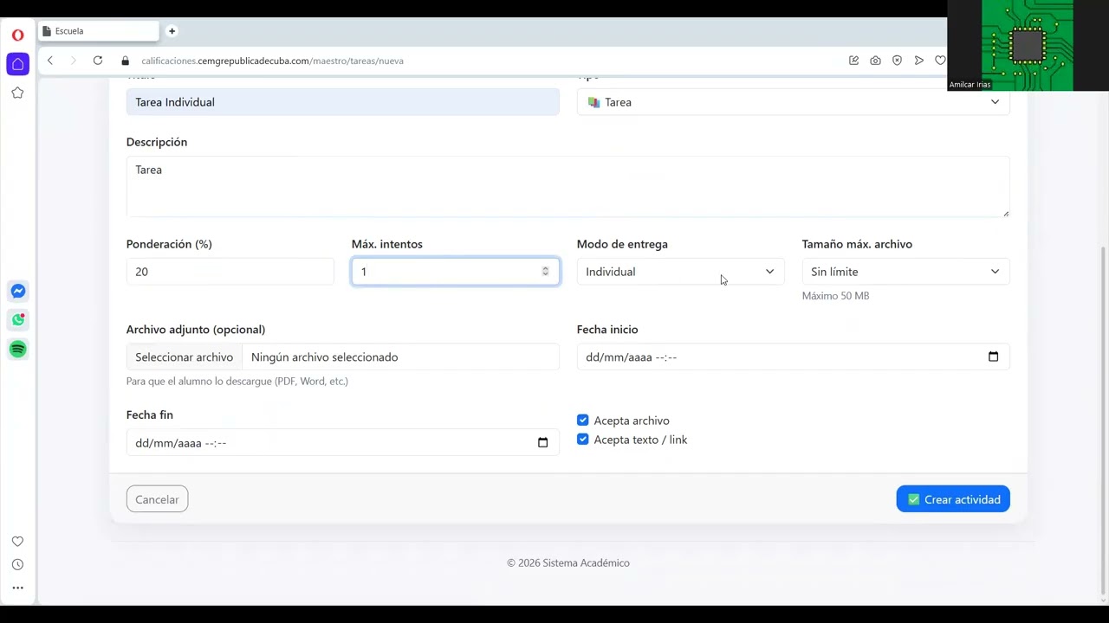Toggle Acepta texto / link checkbox
The height and width of the screenshot is (623, 1109).
(582, 440)
